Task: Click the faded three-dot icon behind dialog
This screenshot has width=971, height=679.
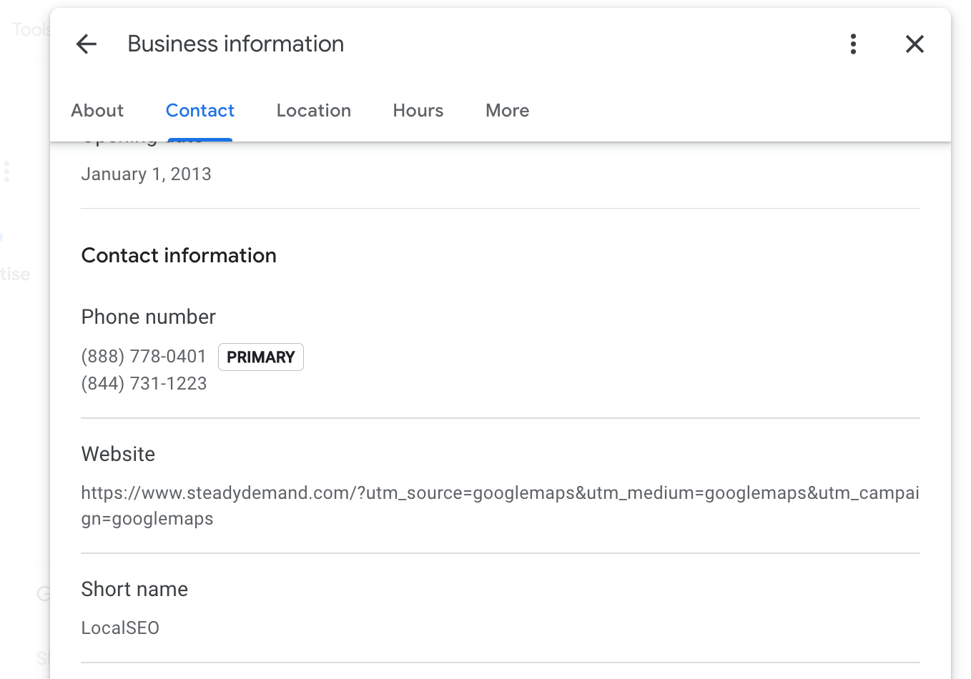Action: click(7, 172)
